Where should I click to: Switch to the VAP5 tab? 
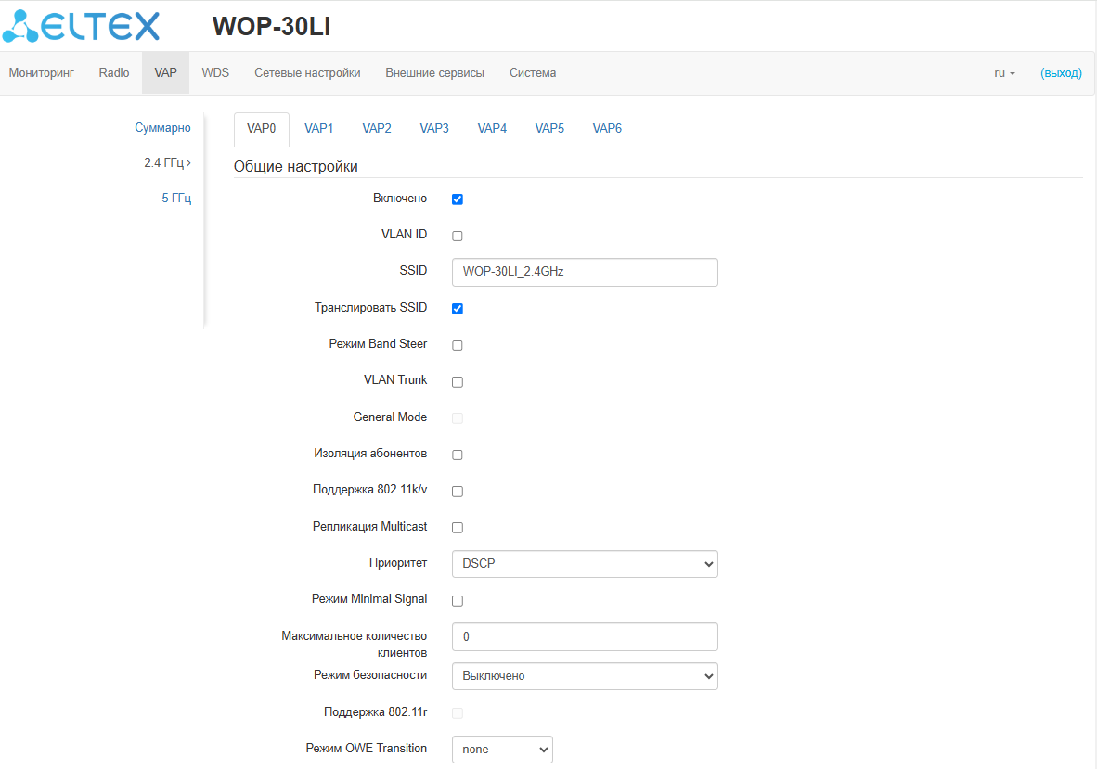tap(549, 129)
